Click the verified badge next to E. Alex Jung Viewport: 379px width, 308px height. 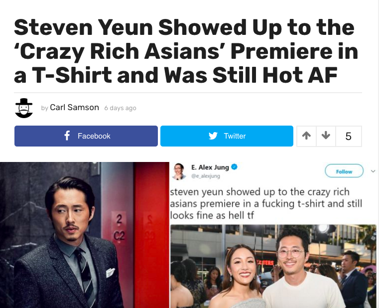coord(234,167)
